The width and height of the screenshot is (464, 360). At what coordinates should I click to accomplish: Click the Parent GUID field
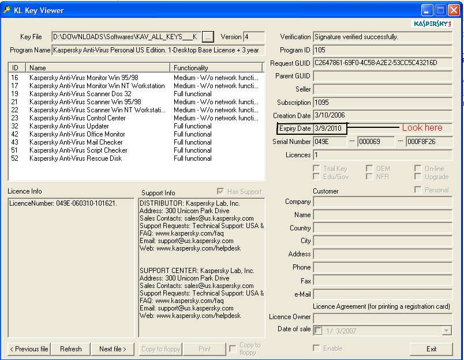point(383,76)
